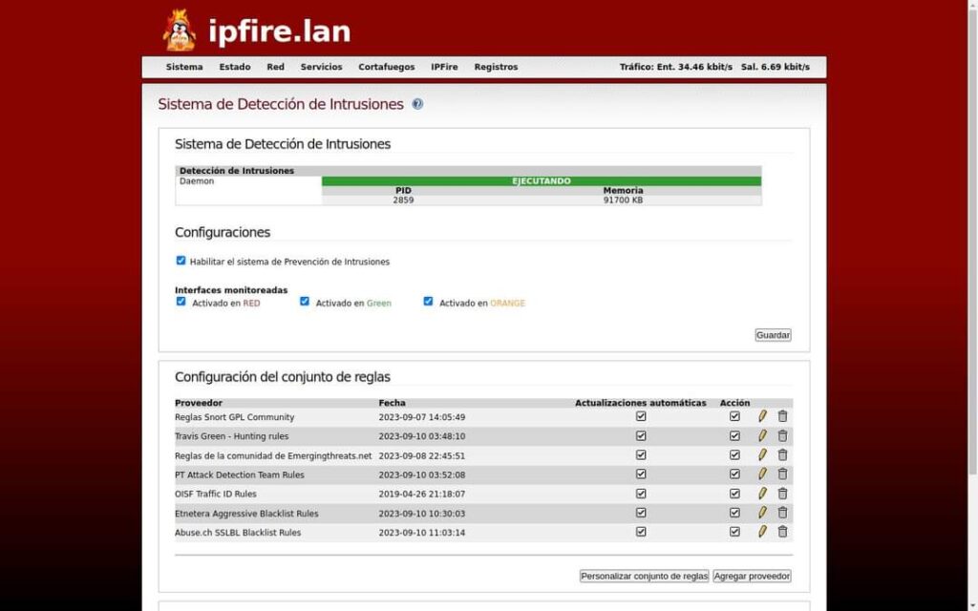Image resolution: width=978 pixels, height=611 pixels.
Task: Edit the Reglas Snort GPL Community provider
Action: (762, 416)
